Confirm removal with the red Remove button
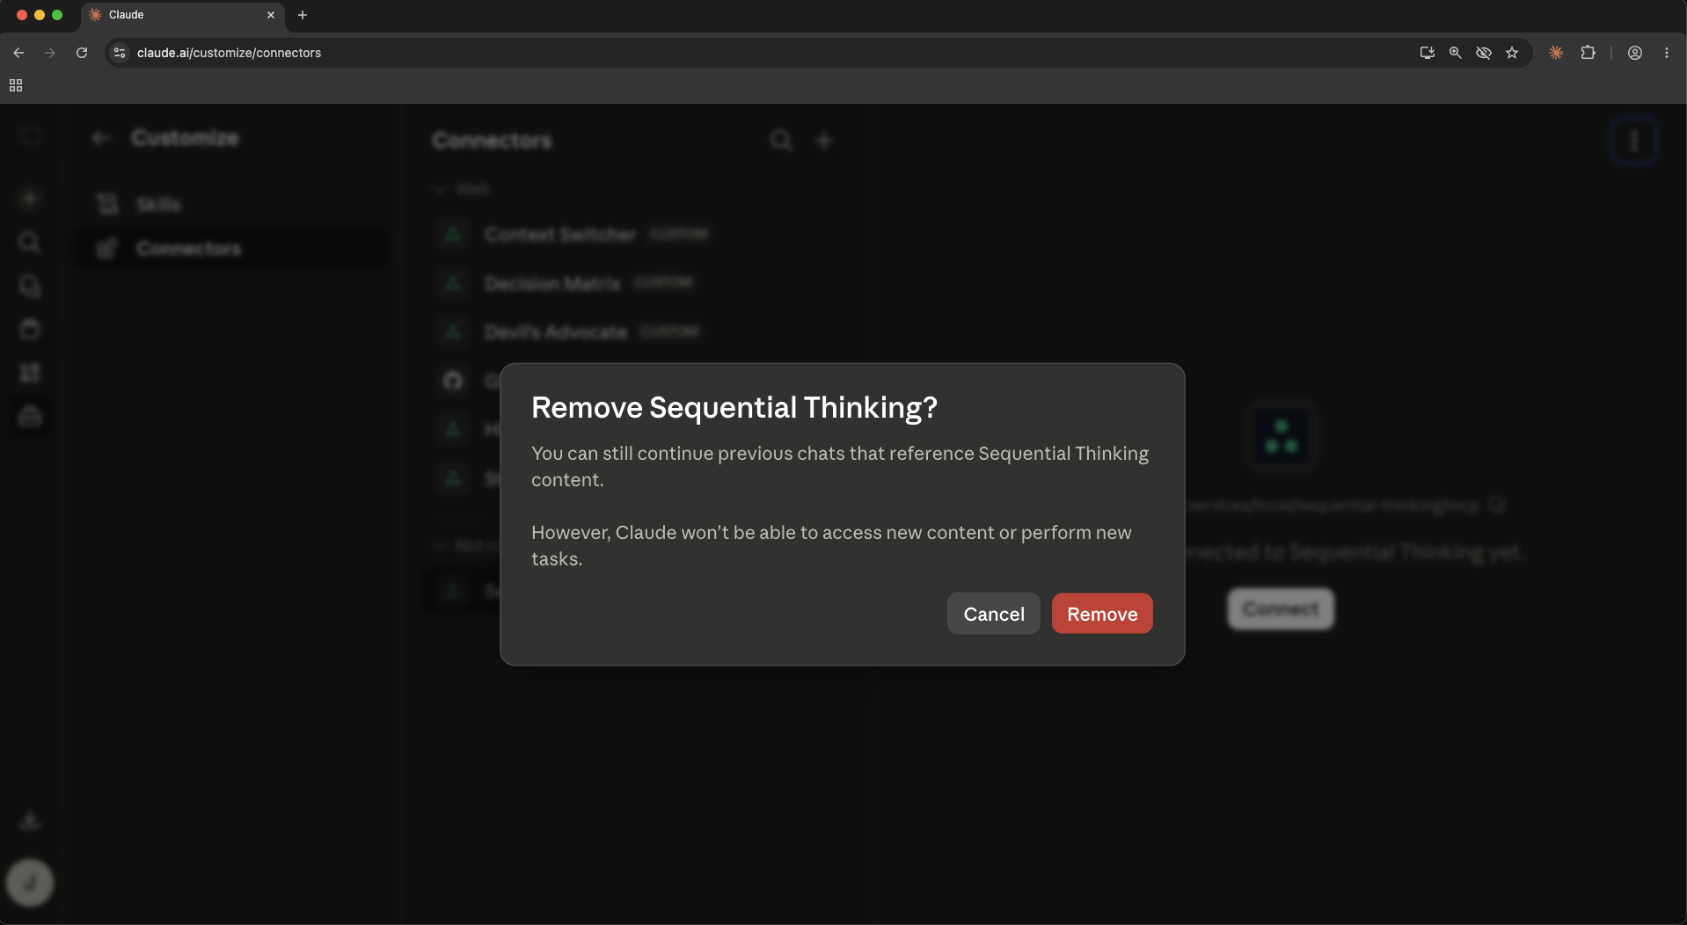The width and height of the screenshot is (1687, 925). [x=1102, y=614]
